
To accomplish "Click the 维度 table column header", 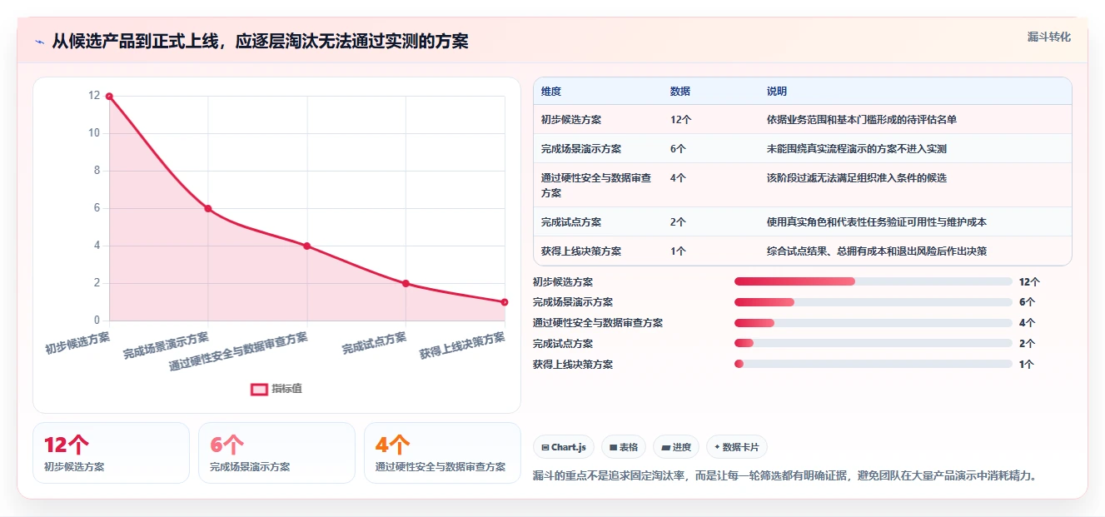I will pyautogui.click(x=551, y=92).
